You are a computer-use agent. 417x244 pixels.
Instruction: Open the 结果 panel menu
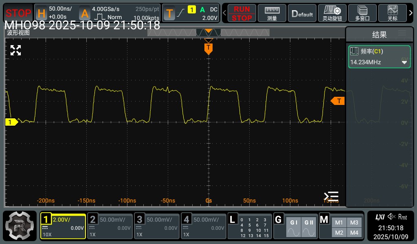point(402,34)
